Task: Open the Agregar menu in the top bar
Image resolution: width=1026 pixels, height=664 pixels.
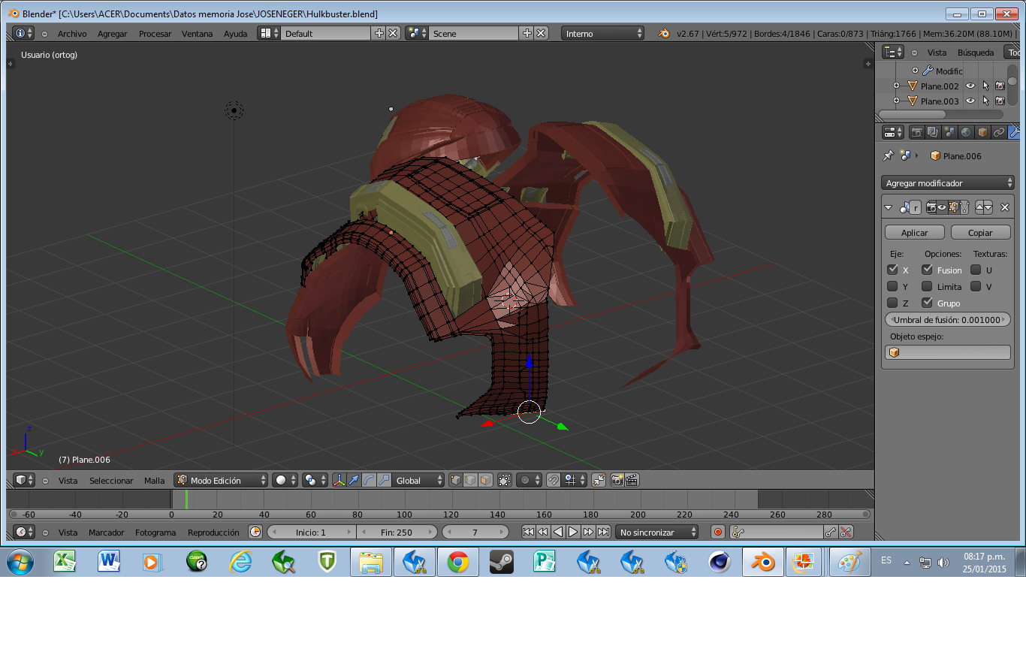Action: pos(113,34)
